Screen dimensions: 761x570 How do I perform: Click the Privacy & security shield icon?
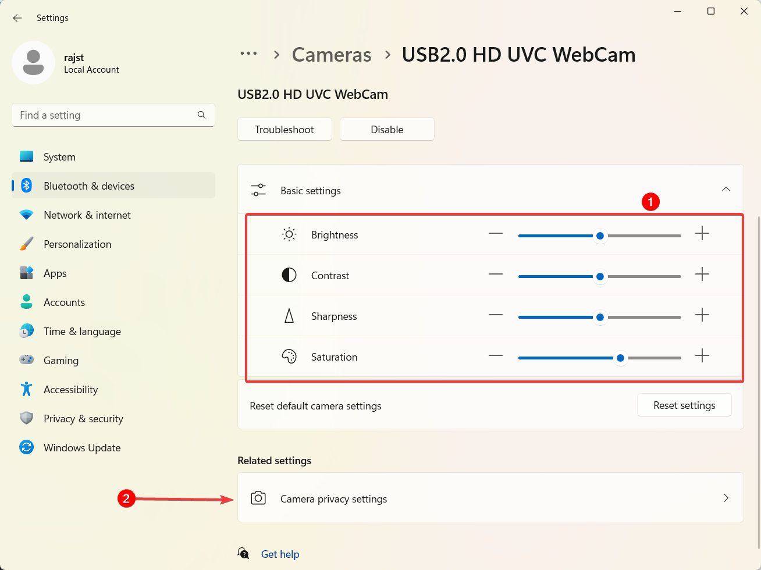tap(26, 418)
